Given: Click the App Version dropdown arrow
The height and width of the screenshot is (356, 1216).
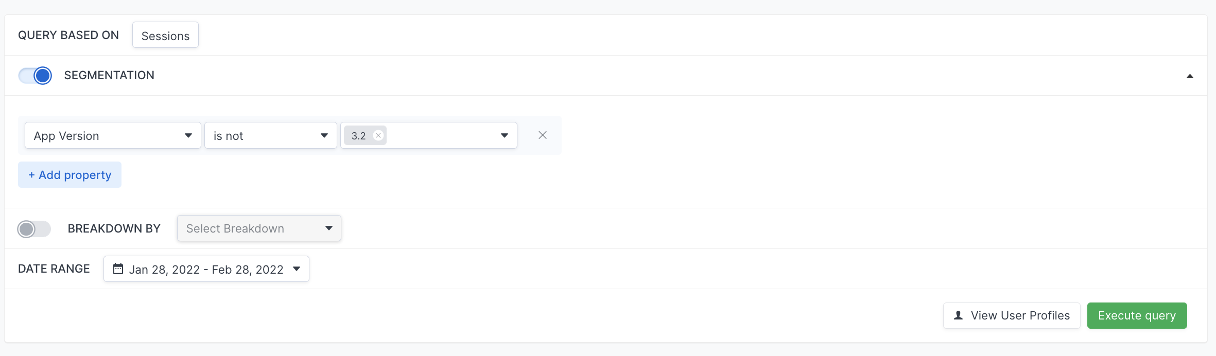Looking at the screenshot, I should coord(188,135).
